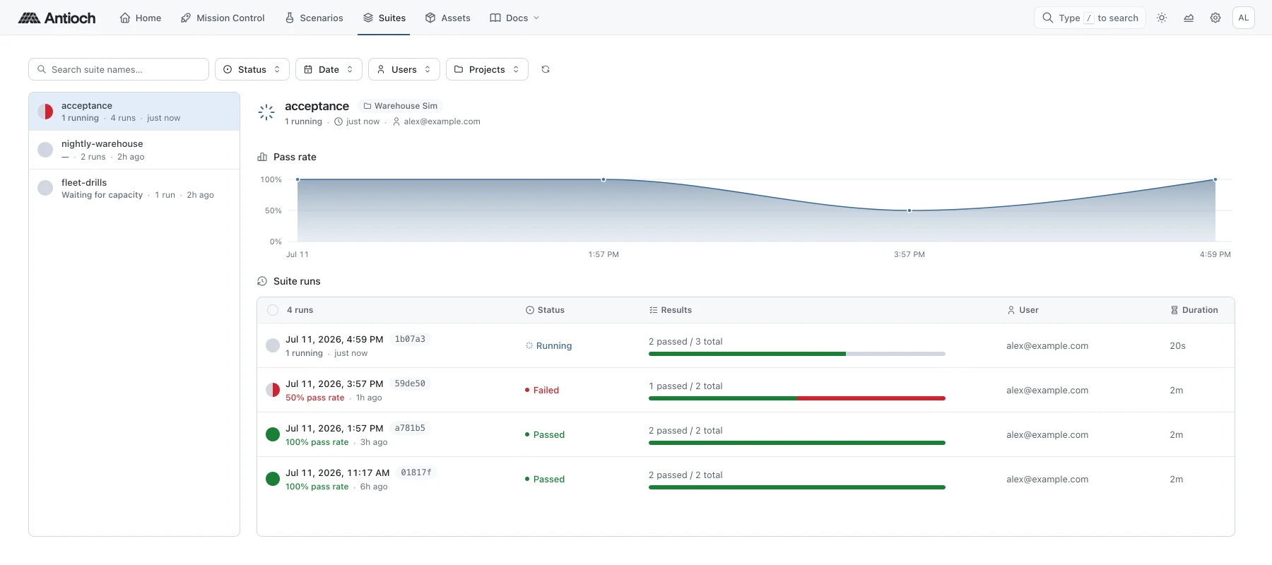The image size is (1272, 565).
Task: Click the nightly-warehouse suite status circle
Action: coord(45,150)
